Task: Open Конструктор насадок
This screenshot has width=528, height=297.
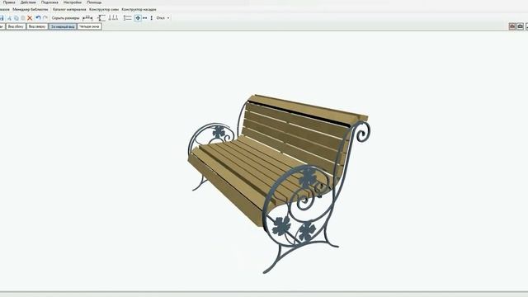Action: [139, 9]
